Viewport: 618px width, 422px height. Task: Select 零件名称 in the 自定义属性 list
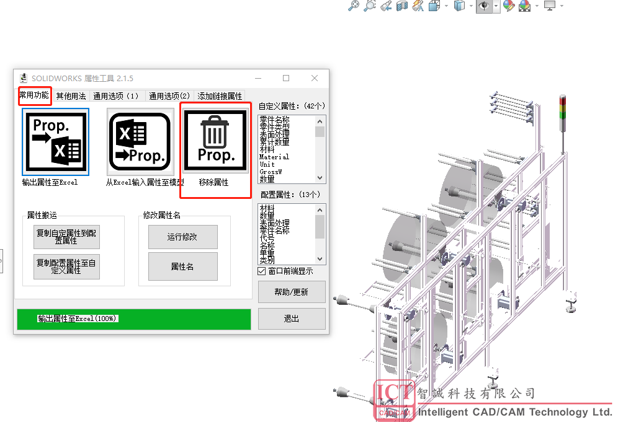pos(274,119)
